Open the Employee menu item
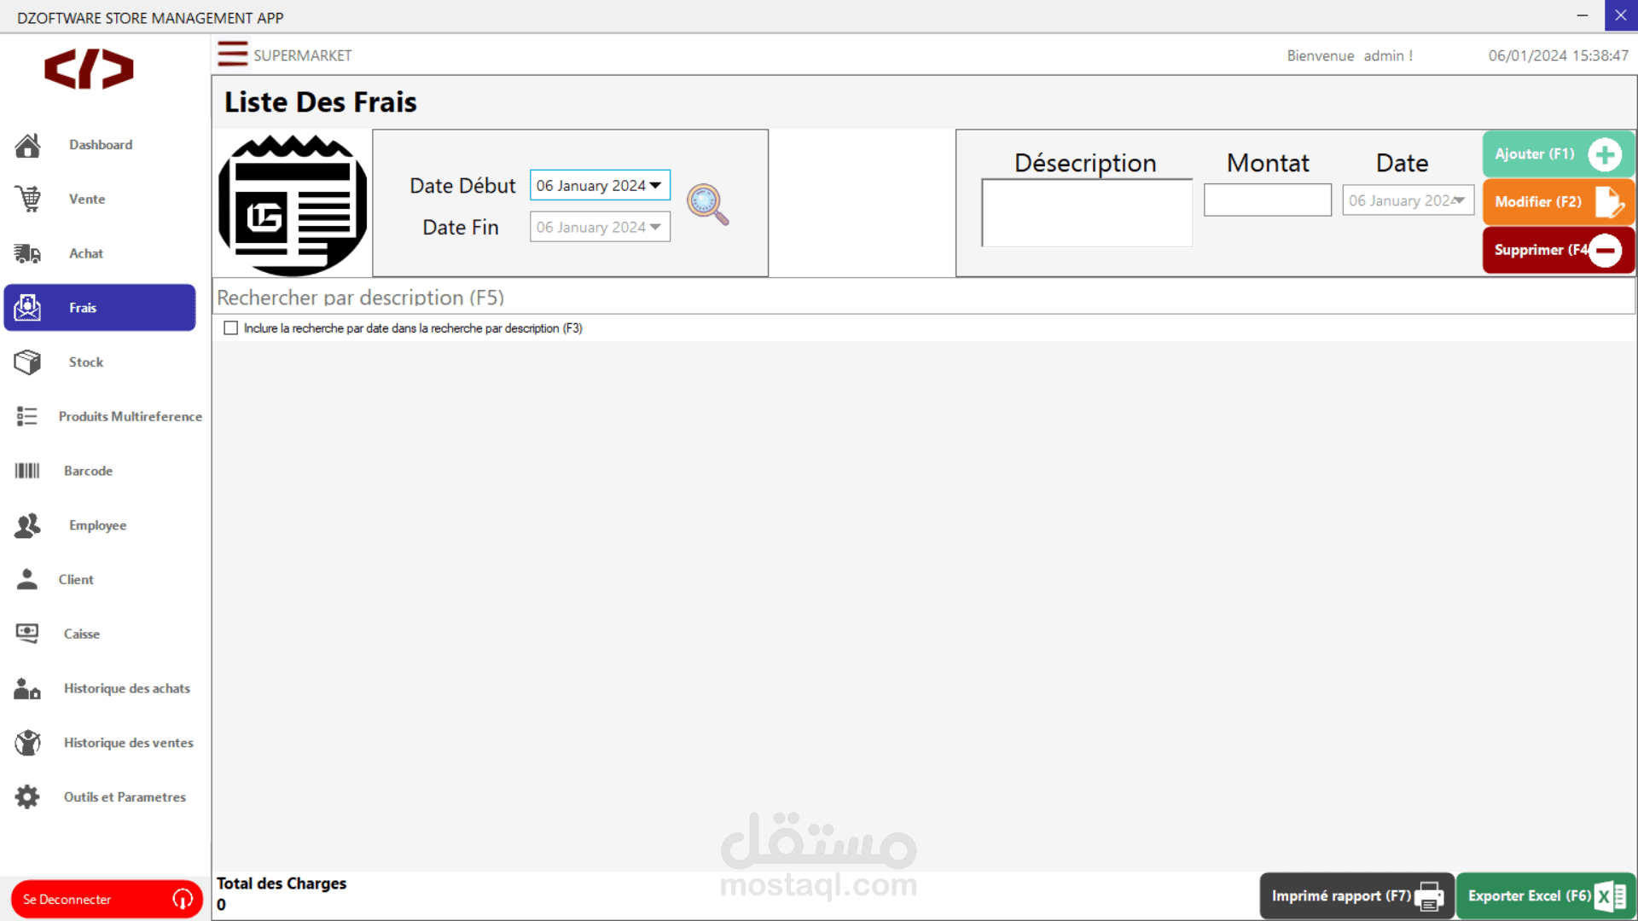This screenshot has width=1638, height=921. (97, 525)
